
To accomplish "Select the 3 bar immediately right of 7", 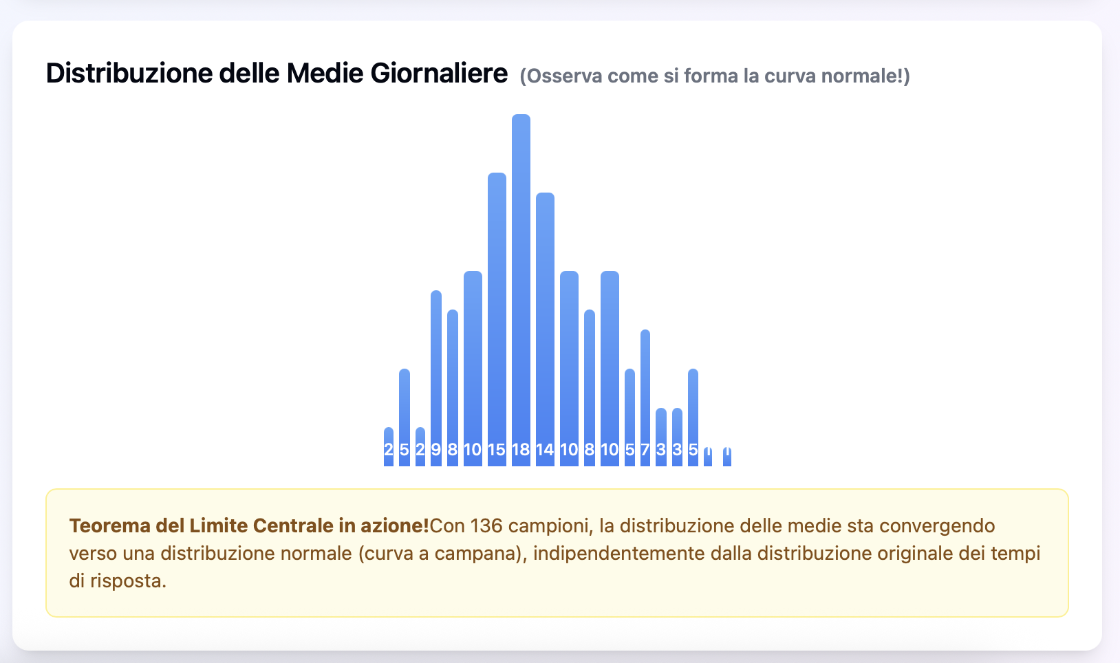I will 661,437.
